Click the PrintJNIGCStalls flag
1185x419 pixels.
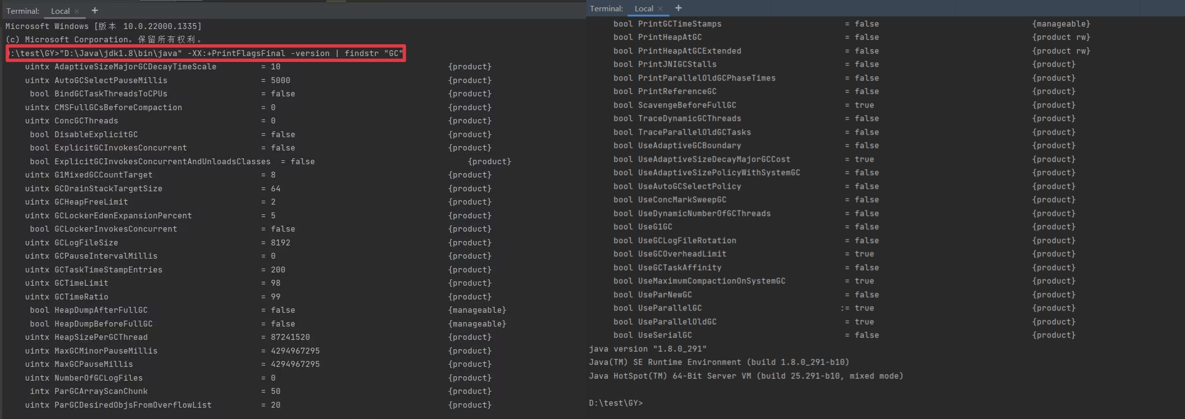pos(677,64)
